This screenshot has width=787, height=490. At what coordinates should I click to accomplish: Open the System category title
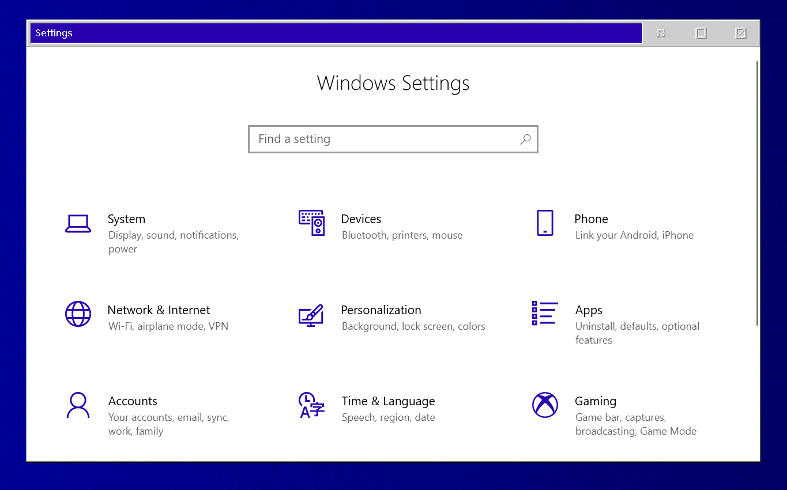pyautogui.click(x=126, y=219)
